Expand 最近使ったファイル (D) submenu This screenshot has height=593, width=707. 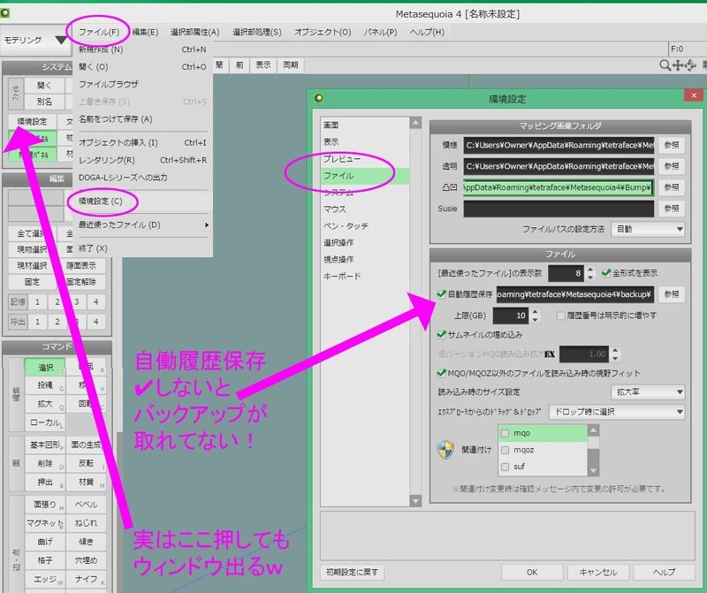tap(142, 224)
